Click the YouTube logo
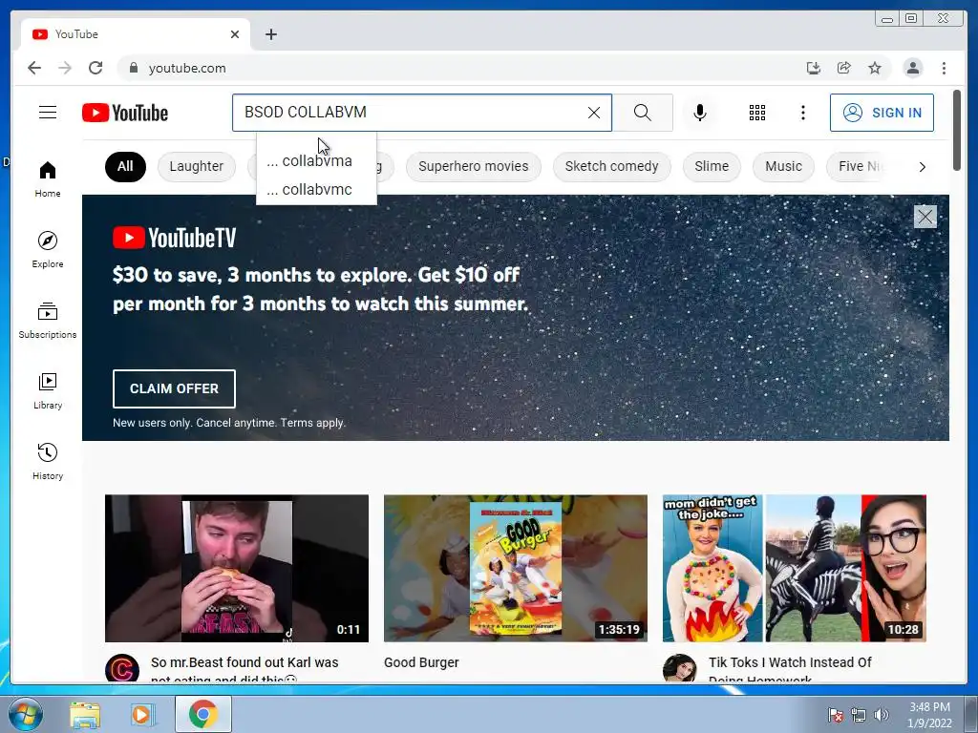The width and height of the screenshot is (978, 733). pyautogui.click(x=125, y=113)
